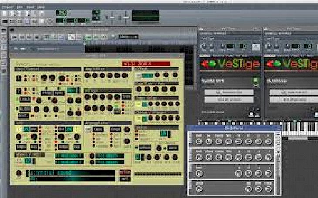Click Turn off all notes in second VeSTige
This screenshot has width=318, height=198.
294,100
